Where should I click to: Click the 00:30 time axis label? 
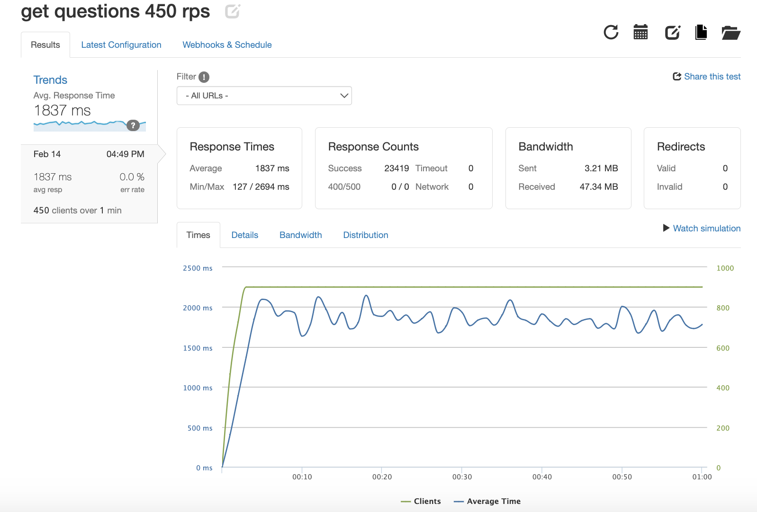[462, 477]
